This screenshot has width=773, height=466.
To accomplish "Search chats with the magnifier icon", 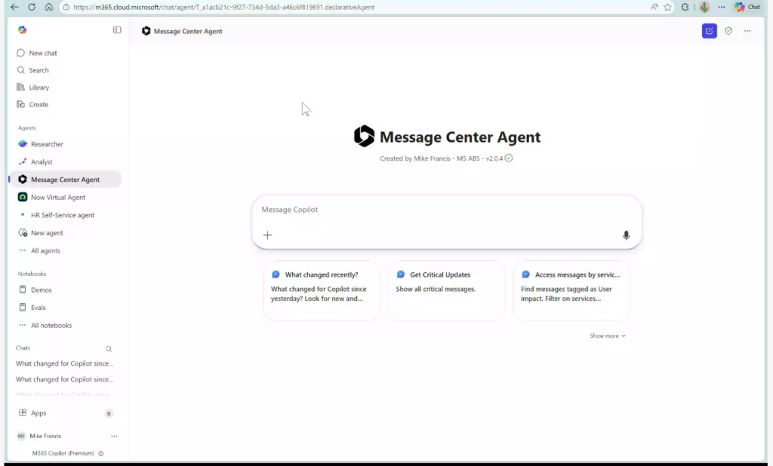I will [x=109, y=349].
